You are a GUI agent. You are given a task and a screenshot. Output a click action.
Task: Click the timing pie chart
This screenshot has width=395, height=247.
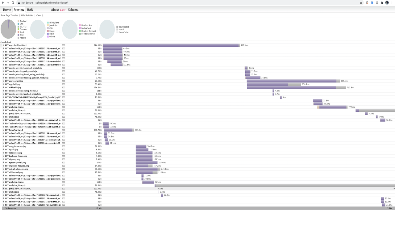click(8, 29)
